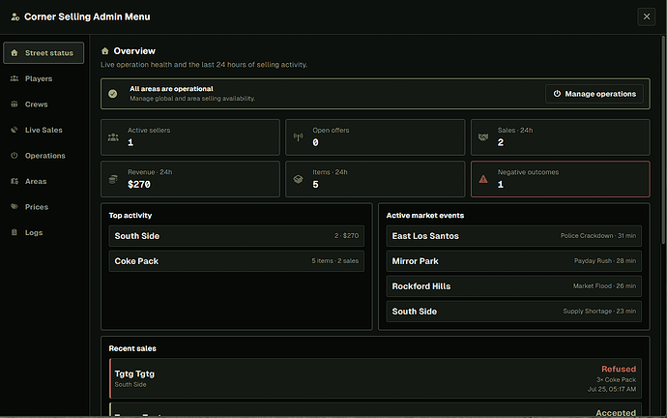
Task: Open the Operations section
Action: [x=43, y=156]
